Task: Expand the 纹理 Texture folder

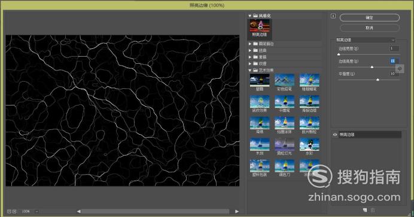Action: (249, 63)
